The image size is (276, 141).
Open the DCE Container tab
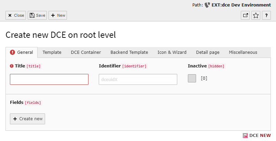pos(86,52)
